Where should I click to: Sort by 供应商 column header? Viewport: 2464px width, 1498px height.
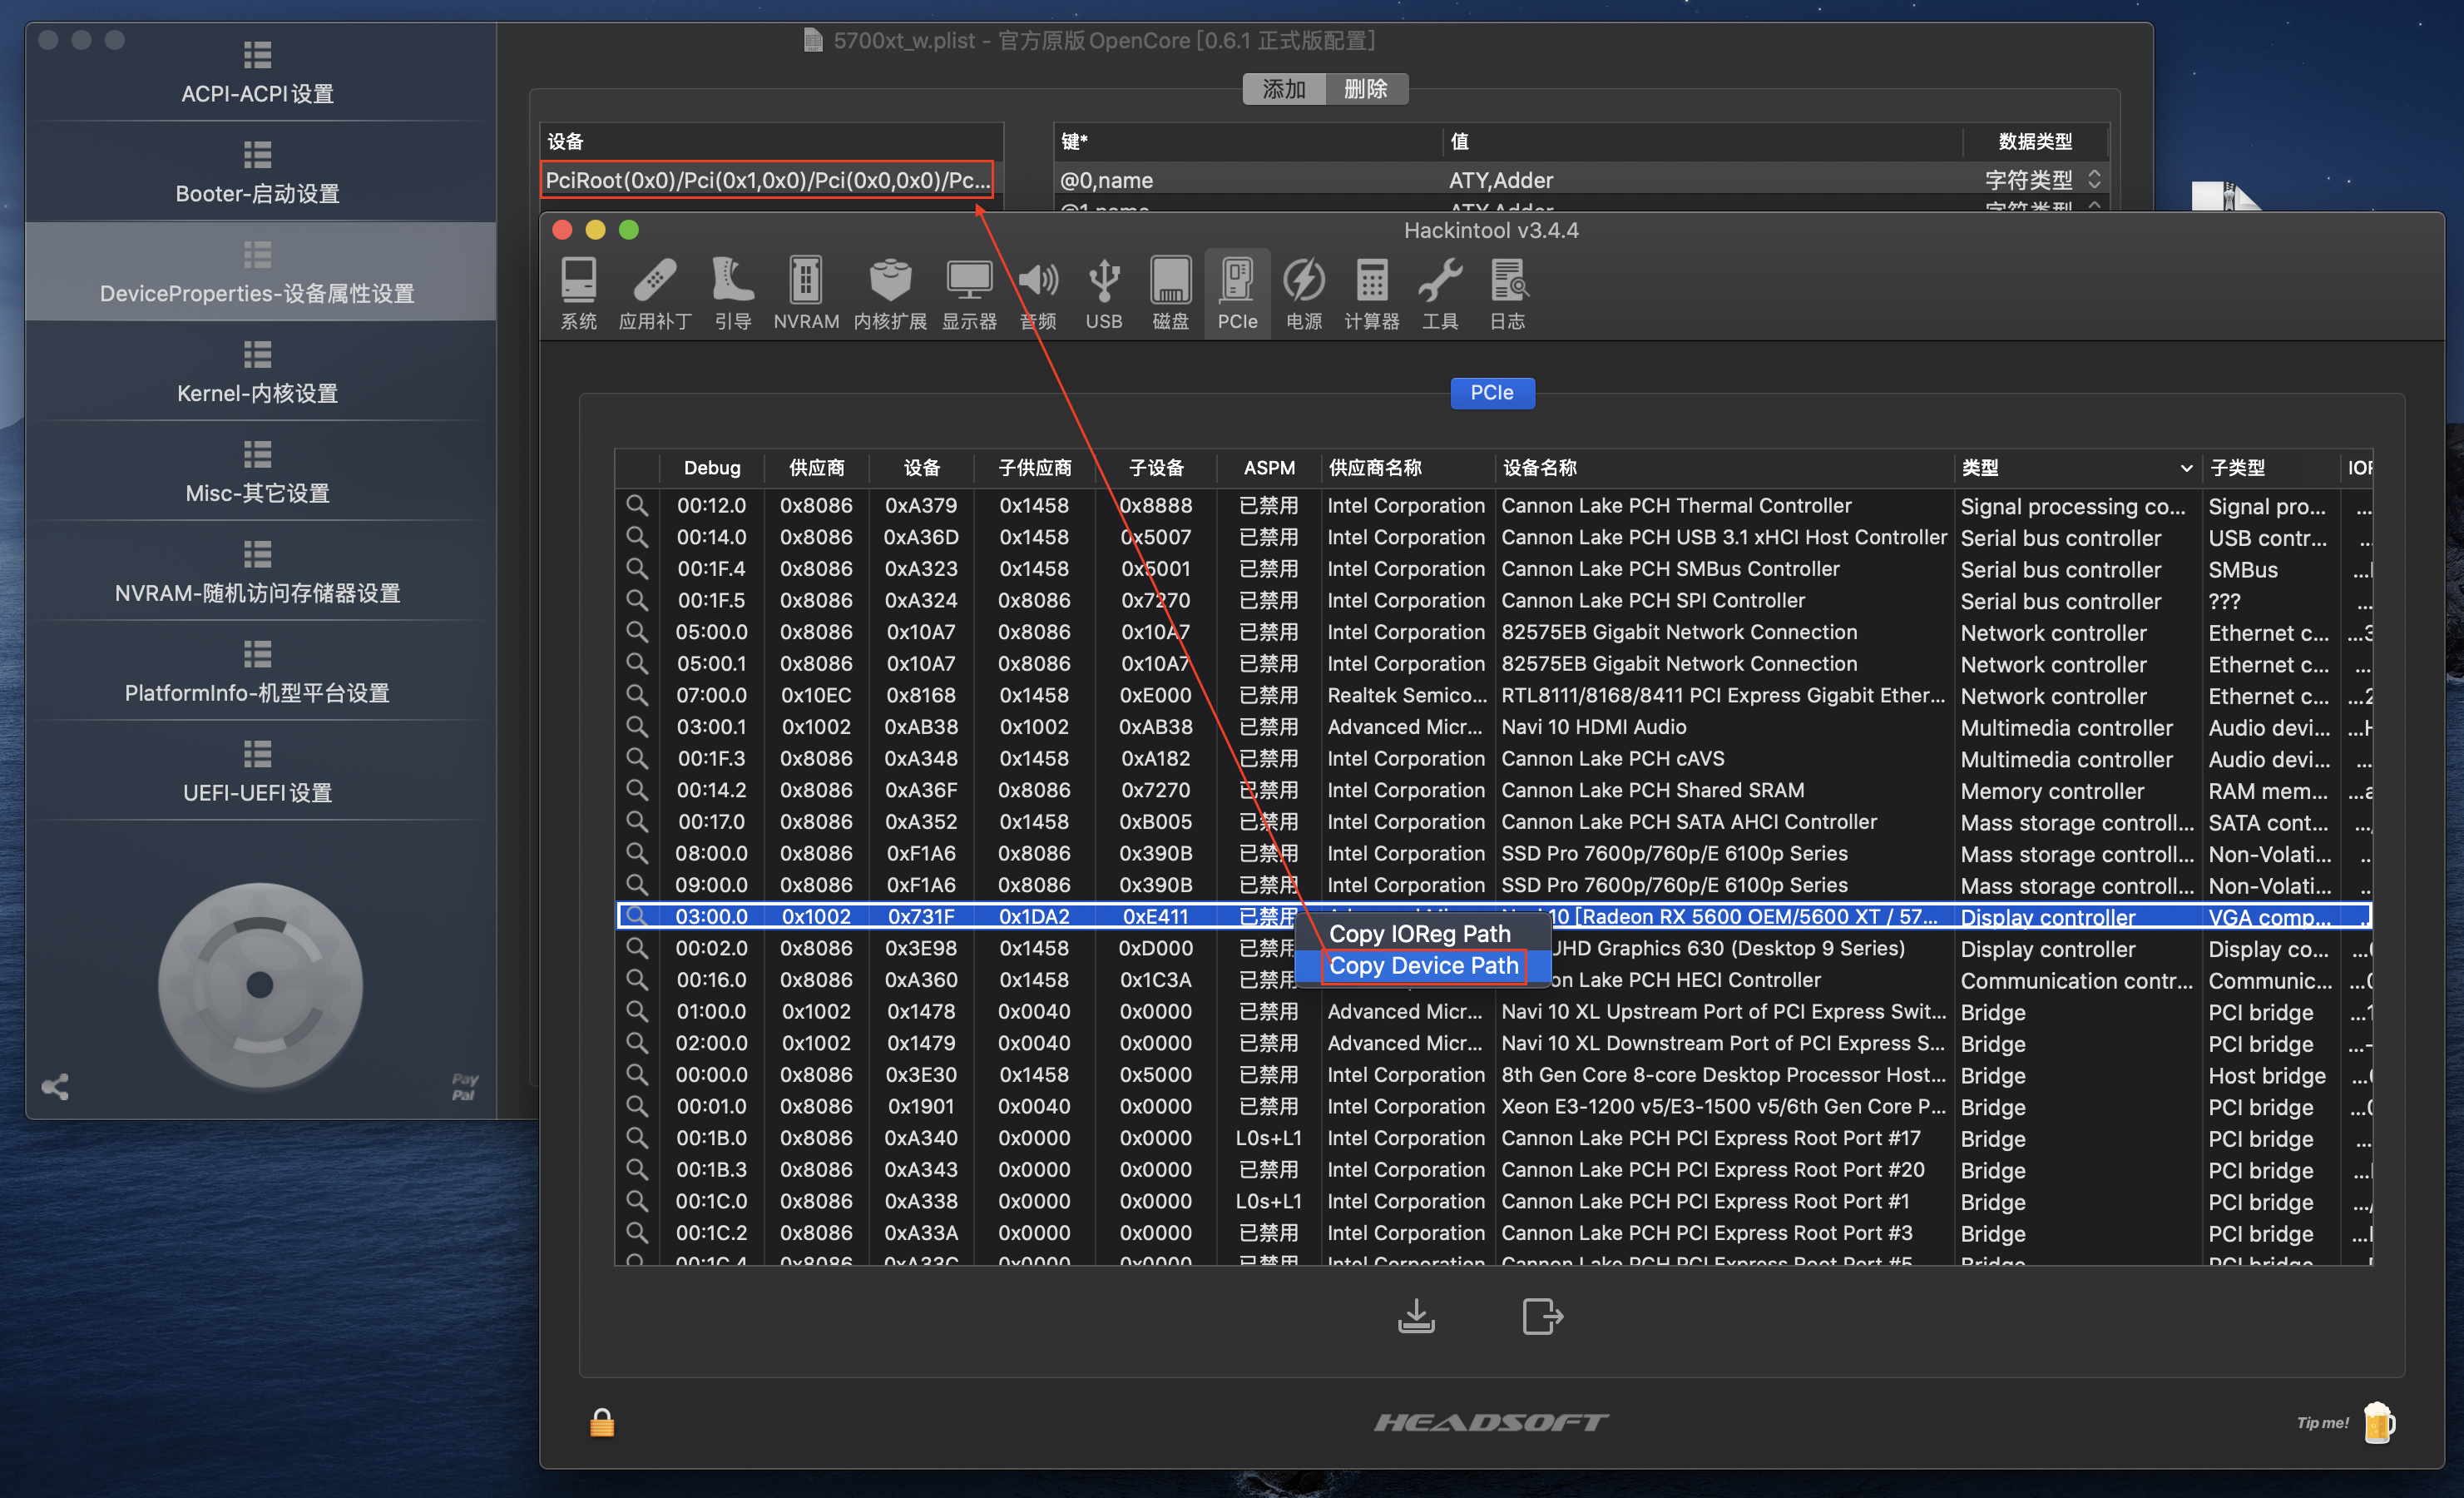pos(816,468)
